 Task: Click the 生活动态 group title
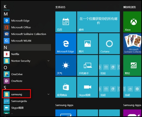[x=60, y=7]
